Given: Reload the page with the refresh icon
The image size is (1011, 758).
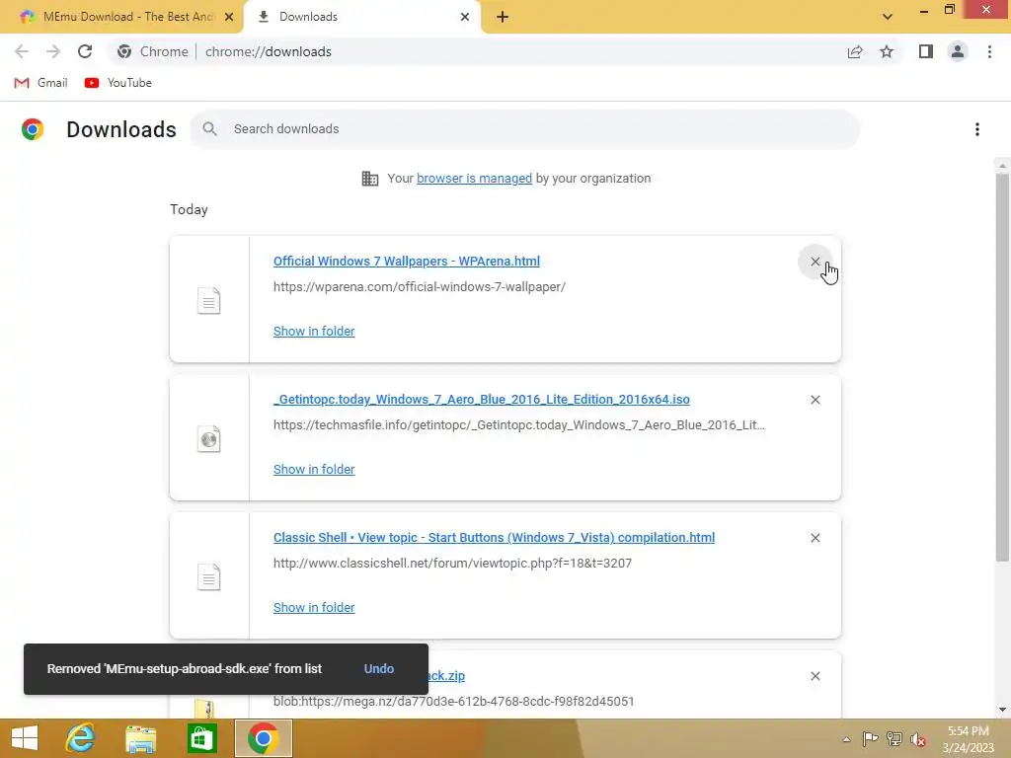Looking at the screenshot, I should [x=85, y=51].
